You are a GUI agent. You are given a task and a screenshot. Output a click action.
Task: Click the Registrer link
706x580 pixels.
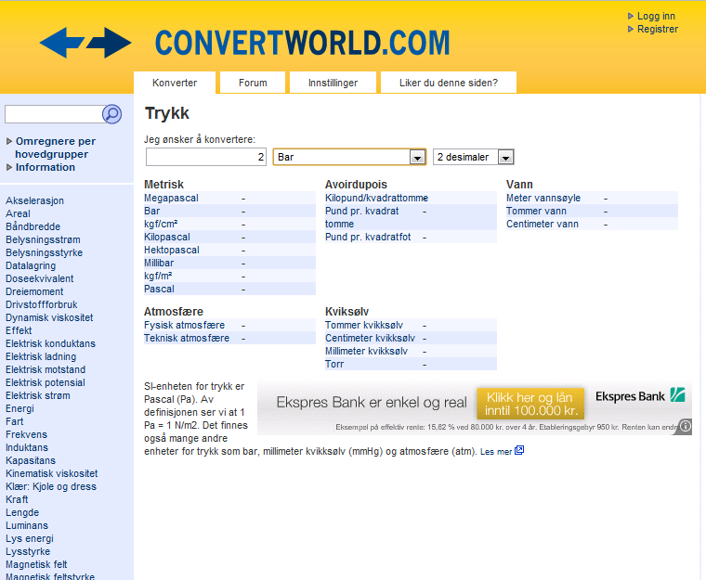(658, 30)
